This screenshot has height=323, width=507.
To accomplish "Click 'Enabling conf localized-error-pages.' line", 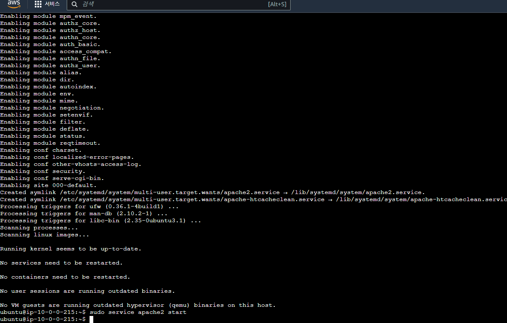I will pos(67,157).
